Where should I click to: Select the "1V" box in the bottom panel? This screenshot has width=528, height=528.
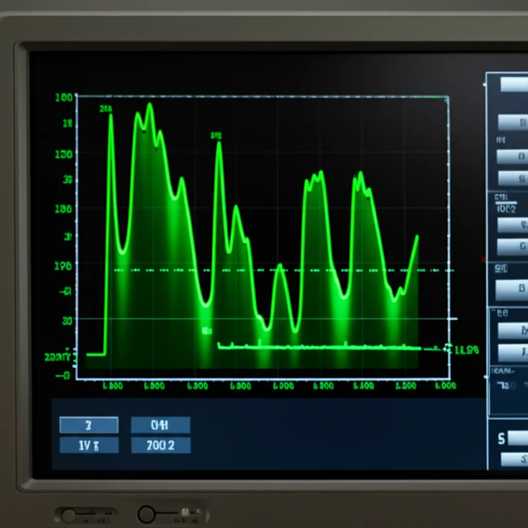point(89,445)
